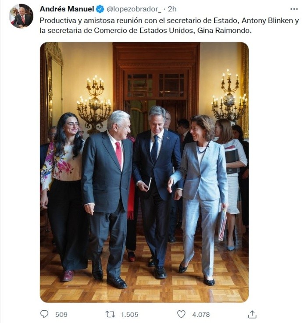Open the Andrés Manuel display name
The width and height of the screenshot is (307, 323).
(x=67, y=9)
